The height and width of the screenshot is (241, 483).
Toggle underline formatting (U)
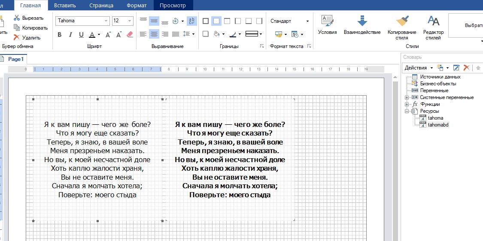81,34
